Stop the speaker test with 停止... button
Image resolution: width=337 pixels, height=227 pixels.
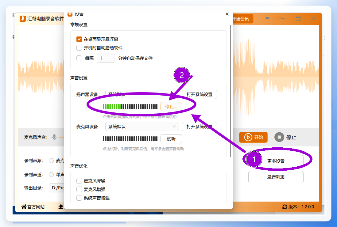pyautogui.click(x=171, y=107)
